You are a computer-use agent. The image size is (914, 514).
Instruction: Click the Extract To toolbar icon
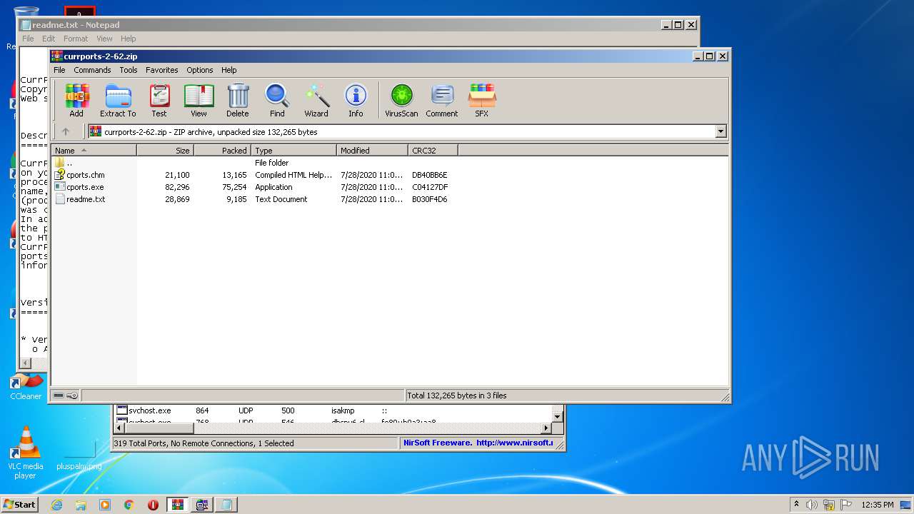118,100
